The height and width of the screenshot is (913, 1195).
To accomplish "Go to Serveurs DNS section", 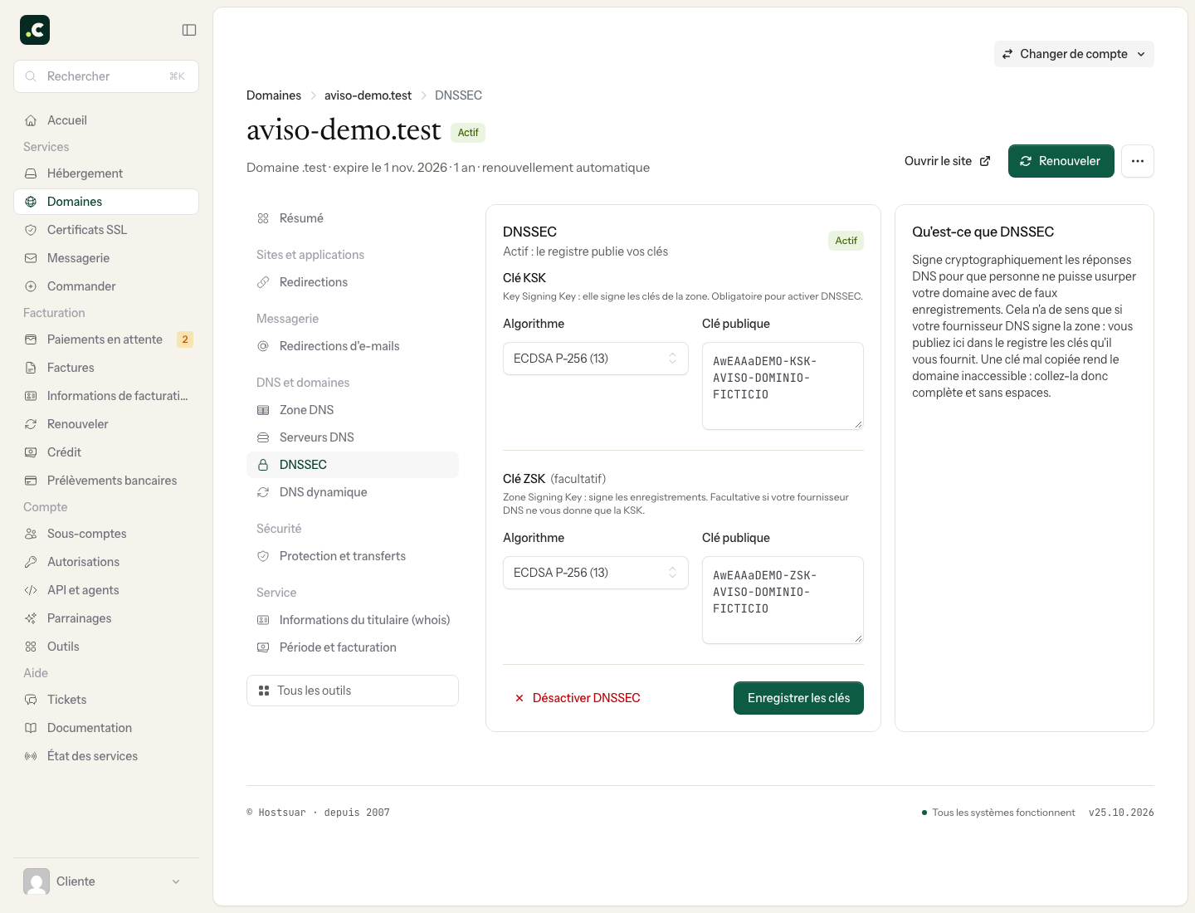I will [353, 437].
